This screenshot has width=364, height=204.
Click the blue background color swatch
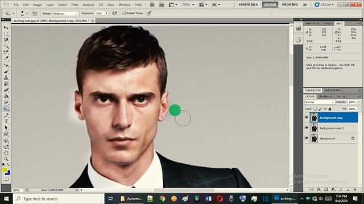tap(8, 173)
